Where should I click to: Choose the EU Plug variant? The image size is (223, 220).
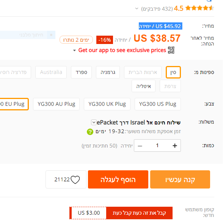tap(14, 104)
